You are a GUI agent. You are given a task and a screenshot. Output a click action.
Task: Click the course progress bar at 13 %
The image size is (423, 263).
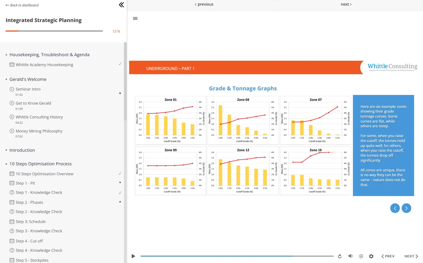pos(54,31)
